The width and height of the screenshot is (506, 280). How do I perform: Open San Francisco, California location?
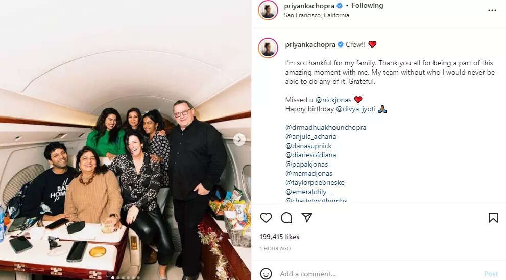pos(317,15)
